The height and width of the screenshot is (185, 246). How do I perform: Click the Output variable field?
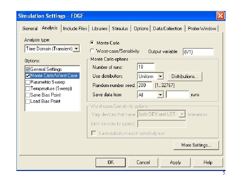click(x=198, y=52)
